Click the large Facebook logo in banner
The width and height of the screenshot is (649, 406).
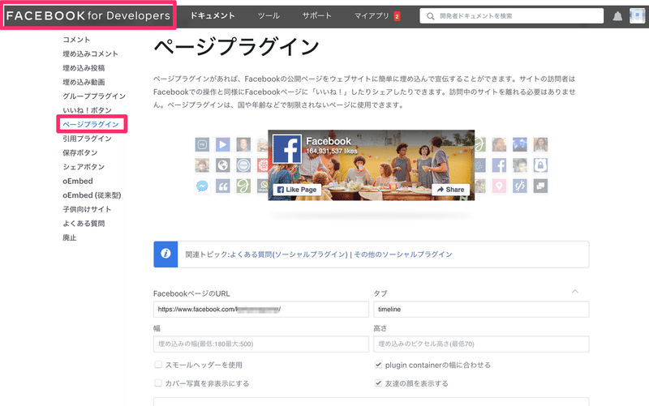coord(287,149)
